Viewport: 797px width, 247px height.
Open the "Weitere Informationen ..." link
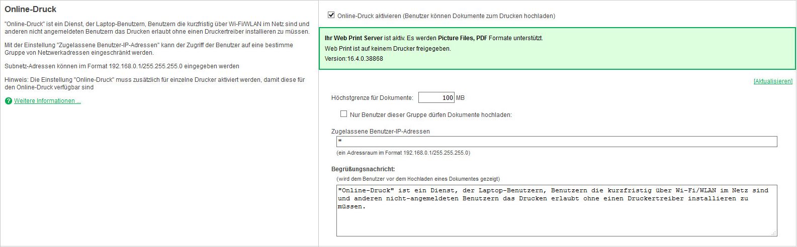47,101
